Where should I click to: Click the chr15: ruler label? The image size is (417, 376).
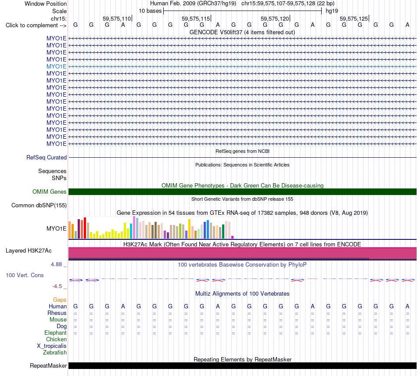(59, 18)
